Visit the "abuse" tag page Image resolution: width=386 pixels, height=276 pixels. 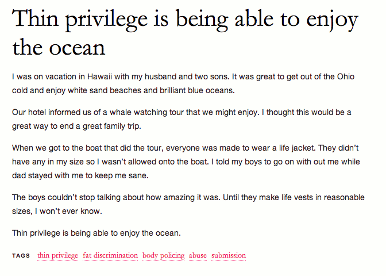[x=198, y=255]
